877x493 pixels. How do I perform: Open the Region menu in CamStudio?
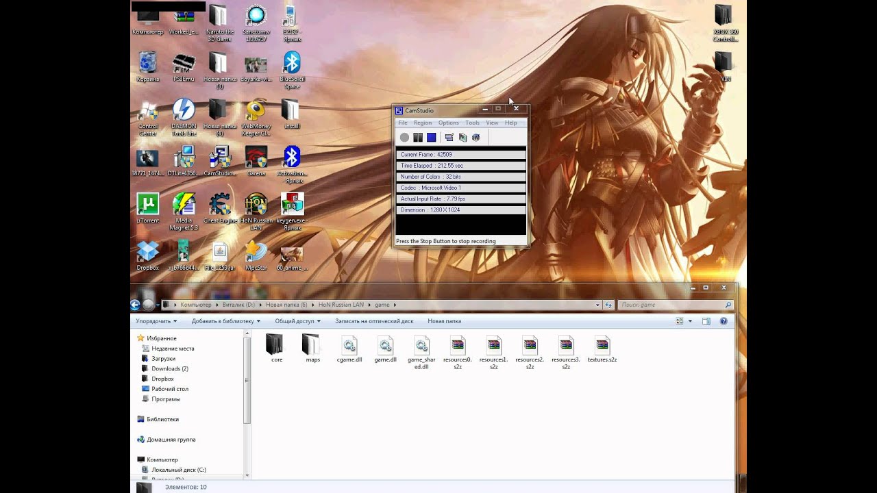(x=423, y=123)
